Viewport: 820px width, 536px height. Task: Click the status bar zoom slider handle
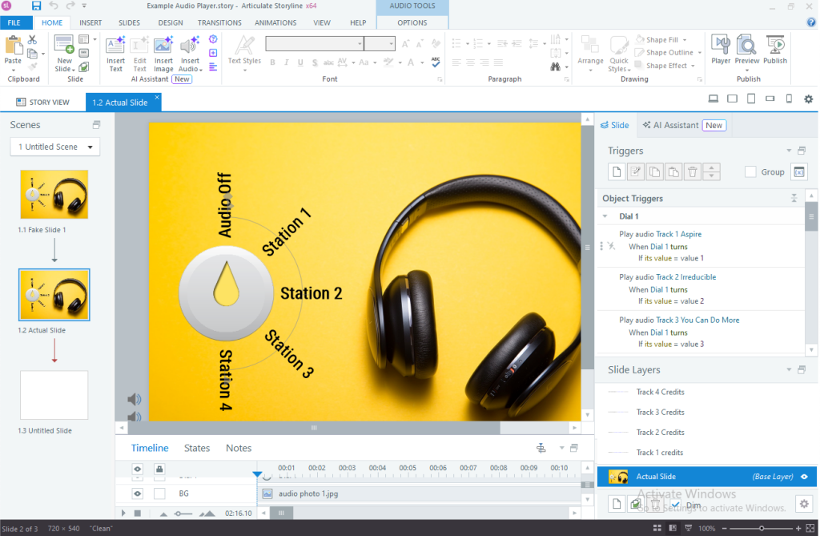pyautogui.click(x=762, y=528)
